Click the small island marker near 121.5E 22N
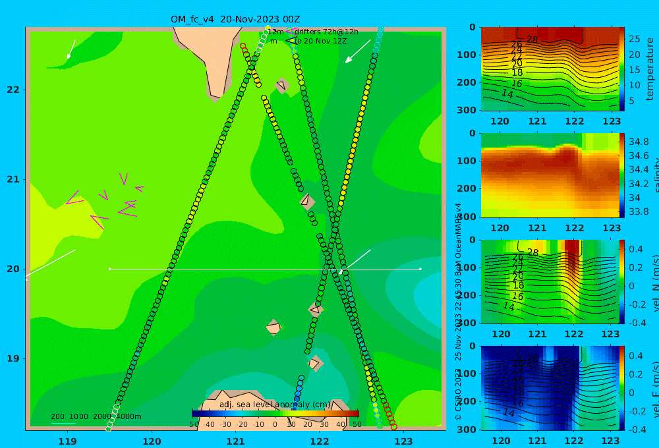 [281, 86]
